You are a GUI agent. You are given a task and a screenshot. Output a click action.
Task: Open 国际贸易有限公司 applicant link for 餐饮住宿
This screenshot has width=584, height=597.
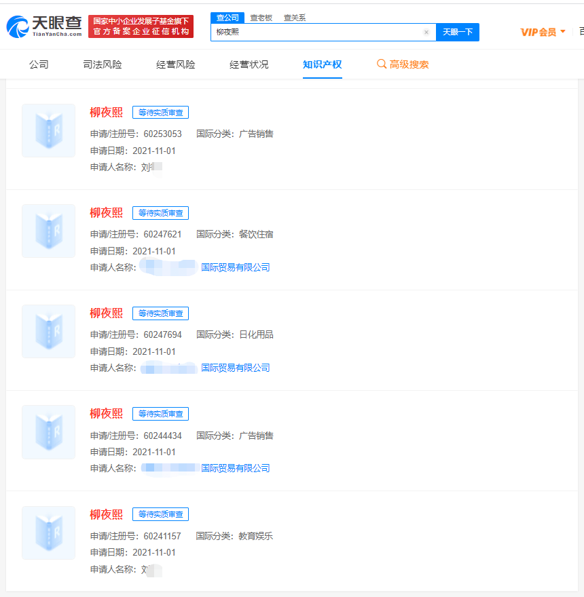[235, 267]
